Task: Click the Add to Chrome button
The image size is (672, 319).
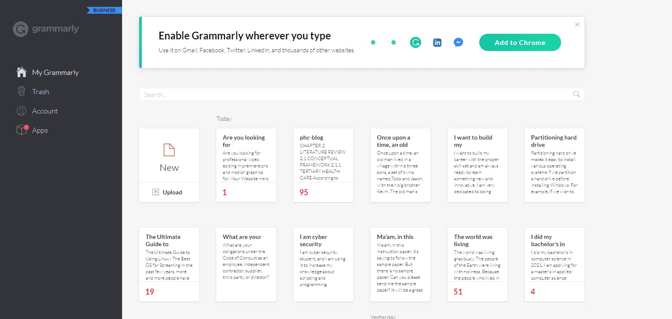Action: (x=520, y=42)
